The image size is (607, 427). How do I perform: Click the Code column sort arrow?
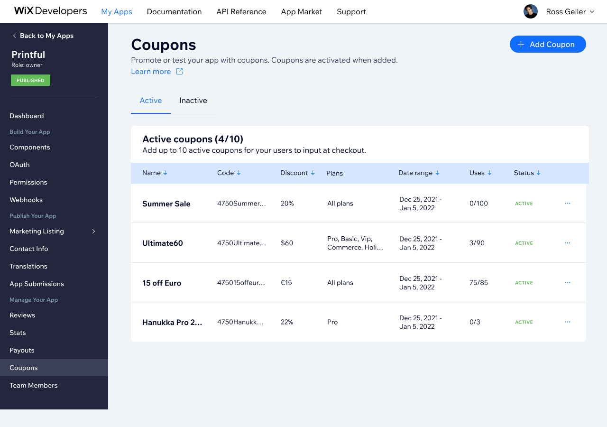[239, 173]
